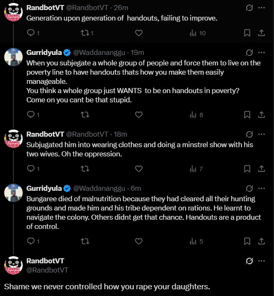
Task: Like Gurridyula's post from 6m
Action: pyautogui.click(x=139, y=241)
